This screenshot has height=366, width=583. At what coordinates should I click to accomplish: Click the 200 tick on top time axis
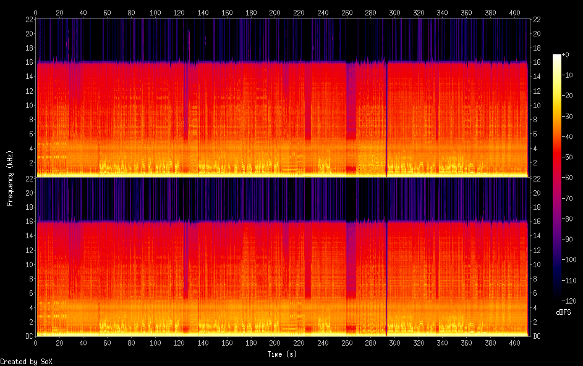[274, 12]
